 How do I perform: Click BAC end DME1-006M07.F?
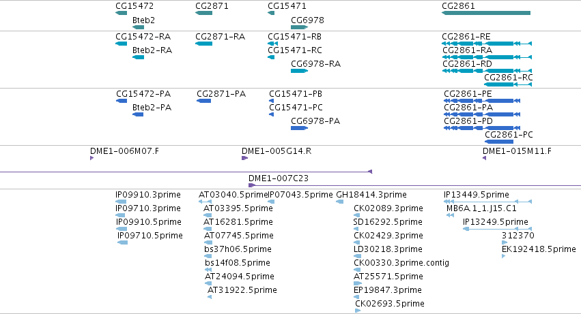pyautogui.click(x=124, y=151)
